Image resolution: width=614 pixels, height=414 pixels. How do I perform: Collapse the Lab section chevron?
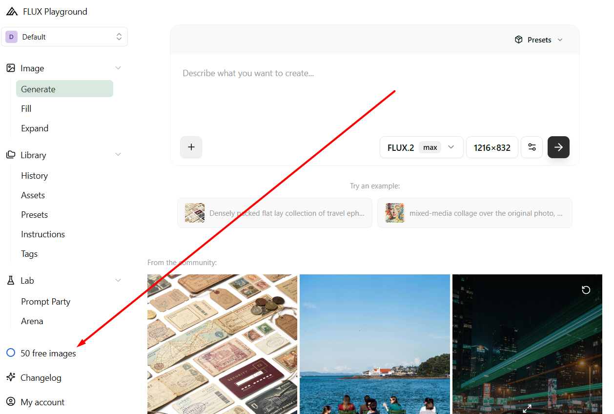coord(118,280)
